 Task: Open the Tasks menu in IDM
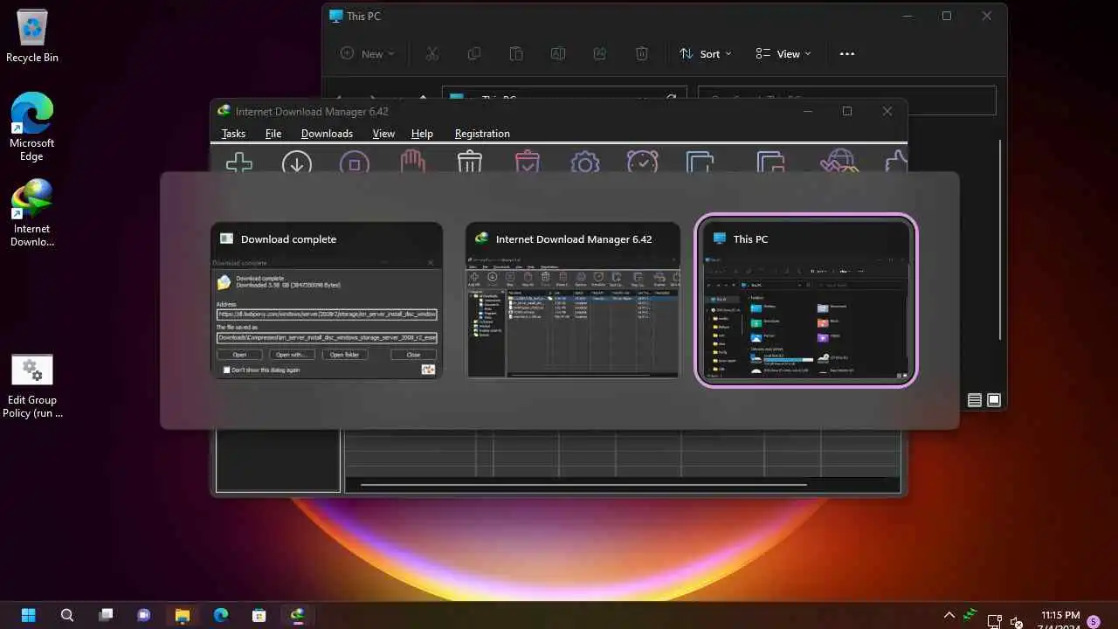pyautogui.click(x=233, y=134)
